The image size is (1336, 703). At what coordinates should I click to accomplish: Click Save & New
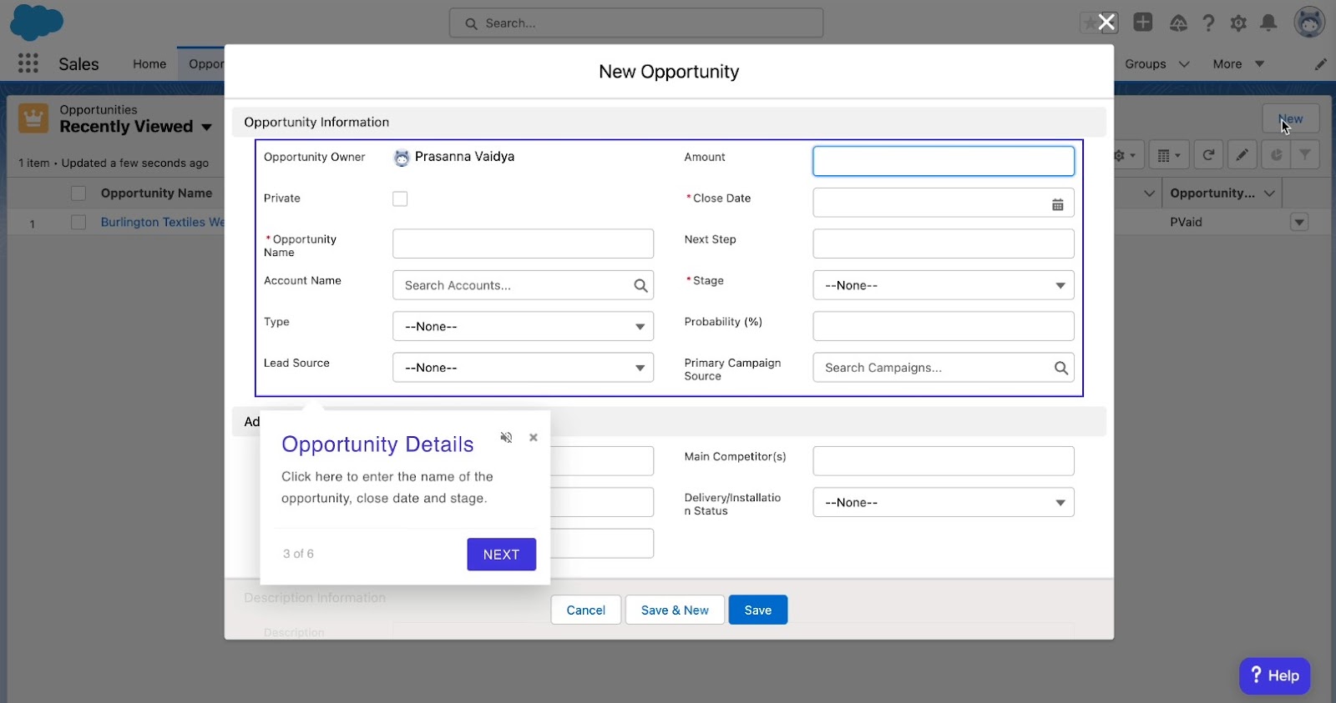coord(675,610)
